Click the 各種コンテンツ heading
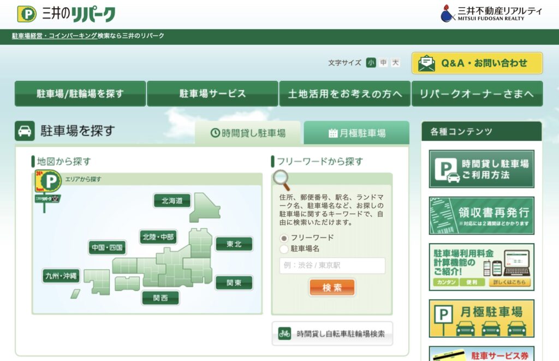 tap(461, 132)
